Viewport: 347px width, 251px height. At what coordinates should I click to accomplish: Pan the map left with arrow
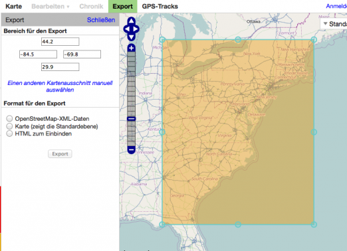pos(127,29)
